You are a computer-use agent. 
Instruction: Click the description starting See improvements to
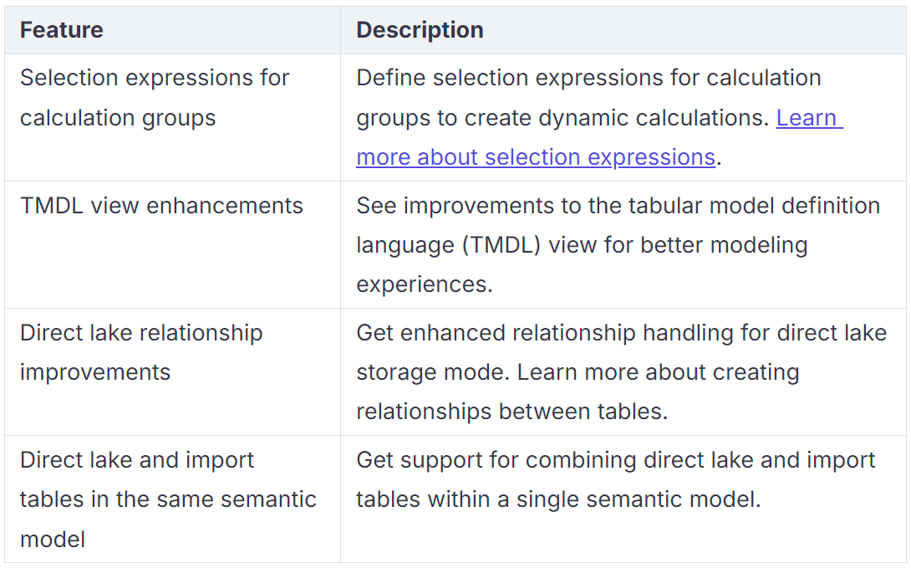(618, 206)
